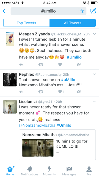Tap #uMlilo hashtag in Rephlex's tweet

68,80
